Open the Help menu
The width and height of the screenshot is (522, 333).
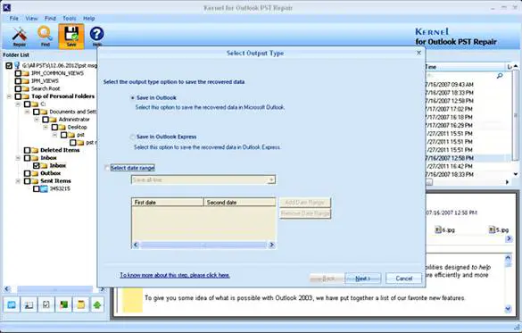click(x=89, y=19)
